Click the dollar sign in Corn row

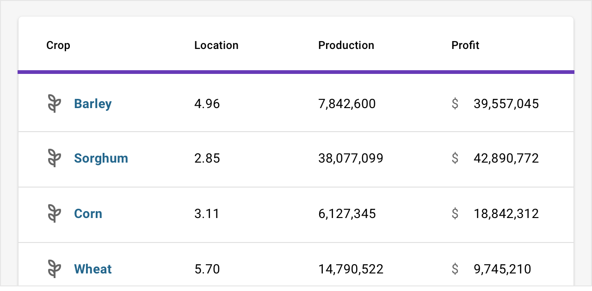(455, 214)
